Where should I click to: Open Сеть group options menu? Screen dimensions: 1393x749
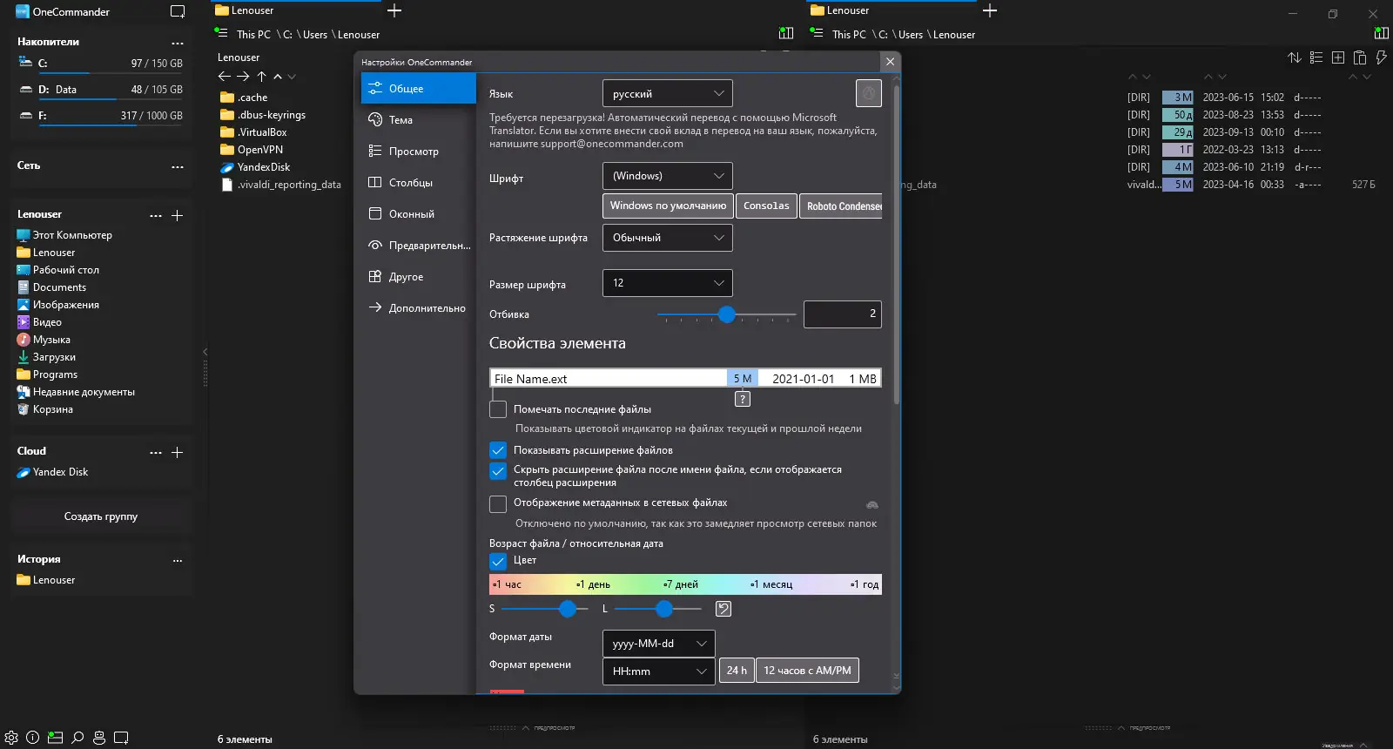(x=178, y=166)
